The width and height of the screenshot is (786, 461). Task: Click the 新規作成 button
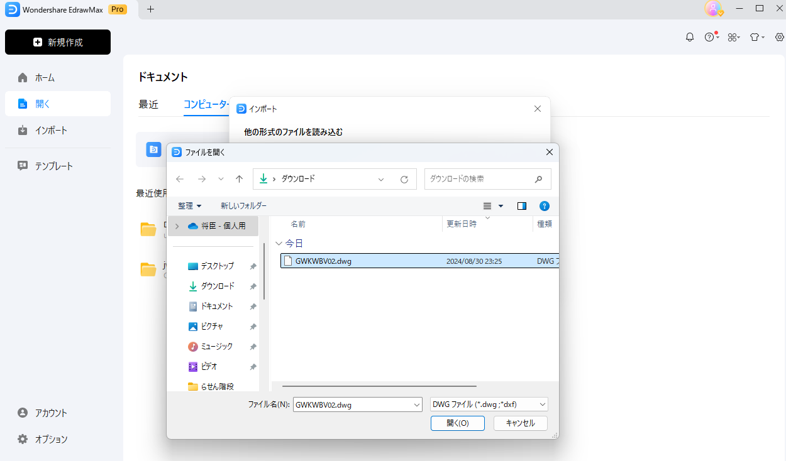point(58,42)
